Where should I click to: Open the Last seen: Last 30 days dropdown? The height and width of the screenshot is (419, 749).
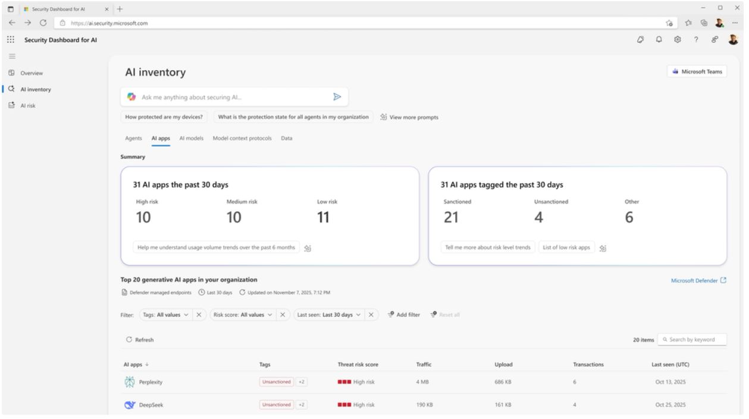point(331,314)
